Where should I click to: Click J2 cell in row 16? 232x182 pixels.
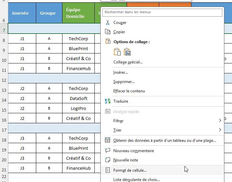22,118
